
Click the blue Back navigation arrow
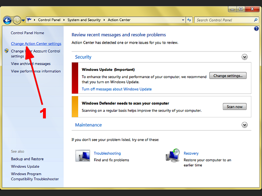point(7,20)
